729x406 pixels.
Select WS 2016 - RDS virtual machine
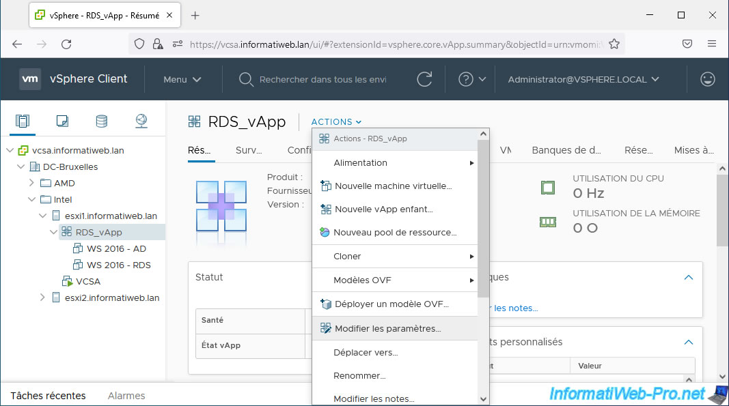[x=119, y=265]
